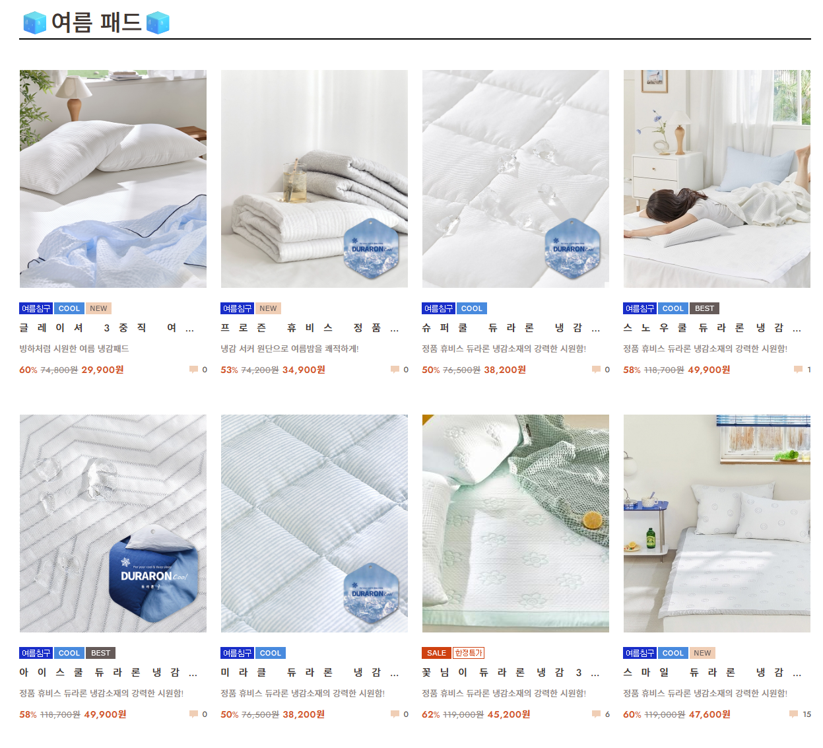823x748 pixels.
Task: Open the review comment icon for 29,900원 product
Action: point(193,370)
